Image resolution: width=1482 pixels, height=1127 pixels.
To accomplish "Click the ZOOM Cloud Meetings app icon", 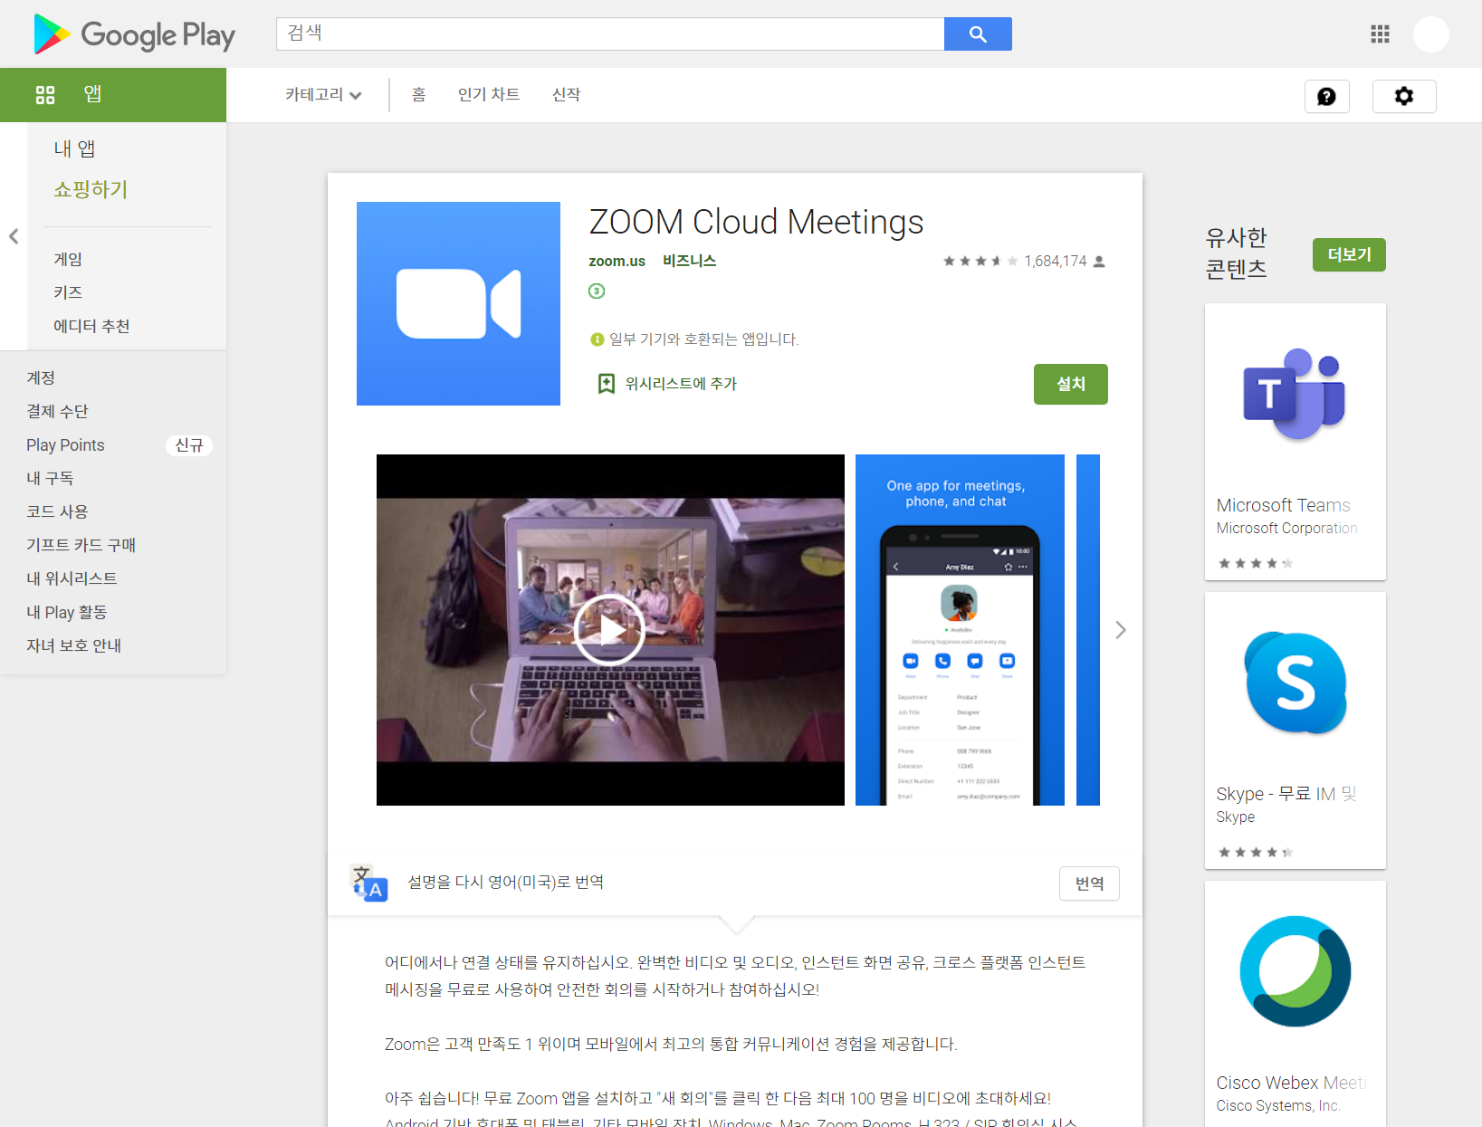I will tap(458, 303).
